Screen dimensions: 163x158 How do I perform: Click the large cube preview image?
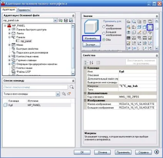point(91,27)
